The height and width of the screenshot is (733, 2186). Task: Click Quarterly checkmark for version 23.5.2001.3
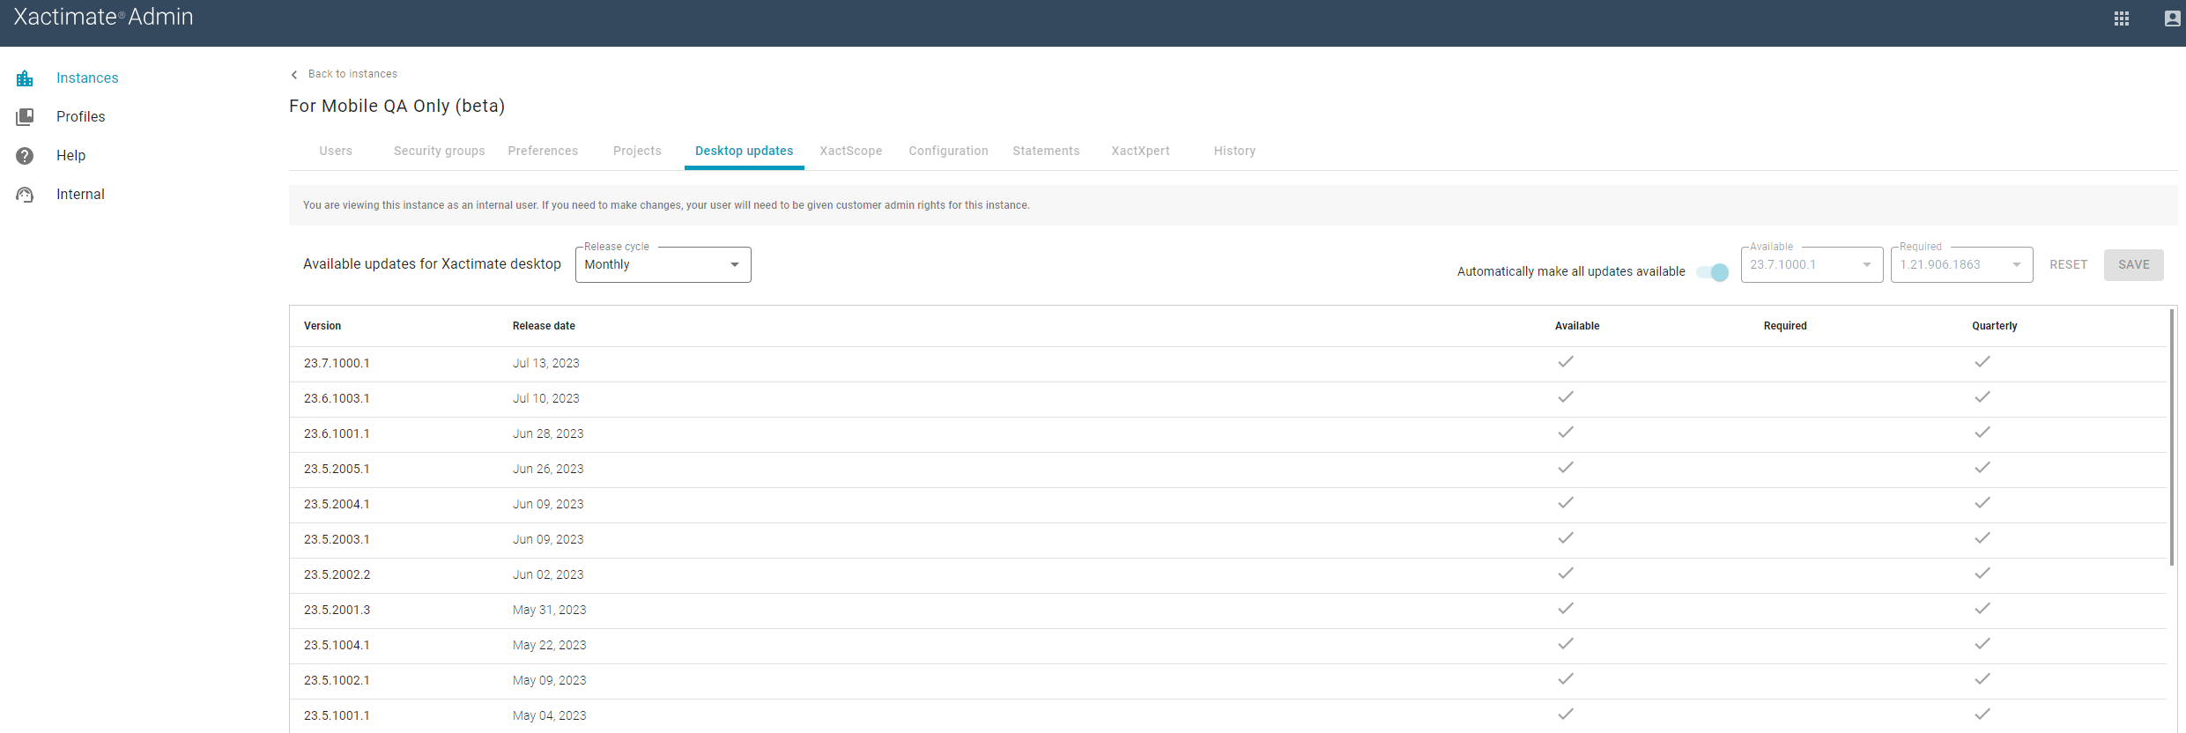coord(1982,609)
